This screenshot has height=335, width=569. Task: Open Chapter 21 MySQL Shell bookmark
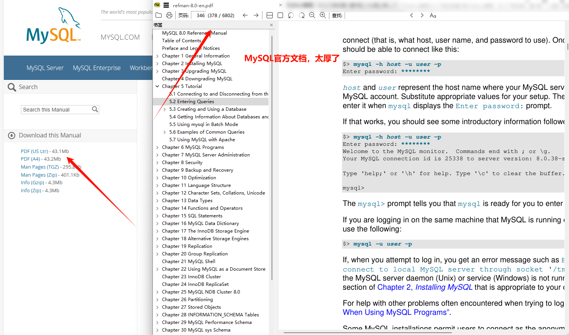189,262
